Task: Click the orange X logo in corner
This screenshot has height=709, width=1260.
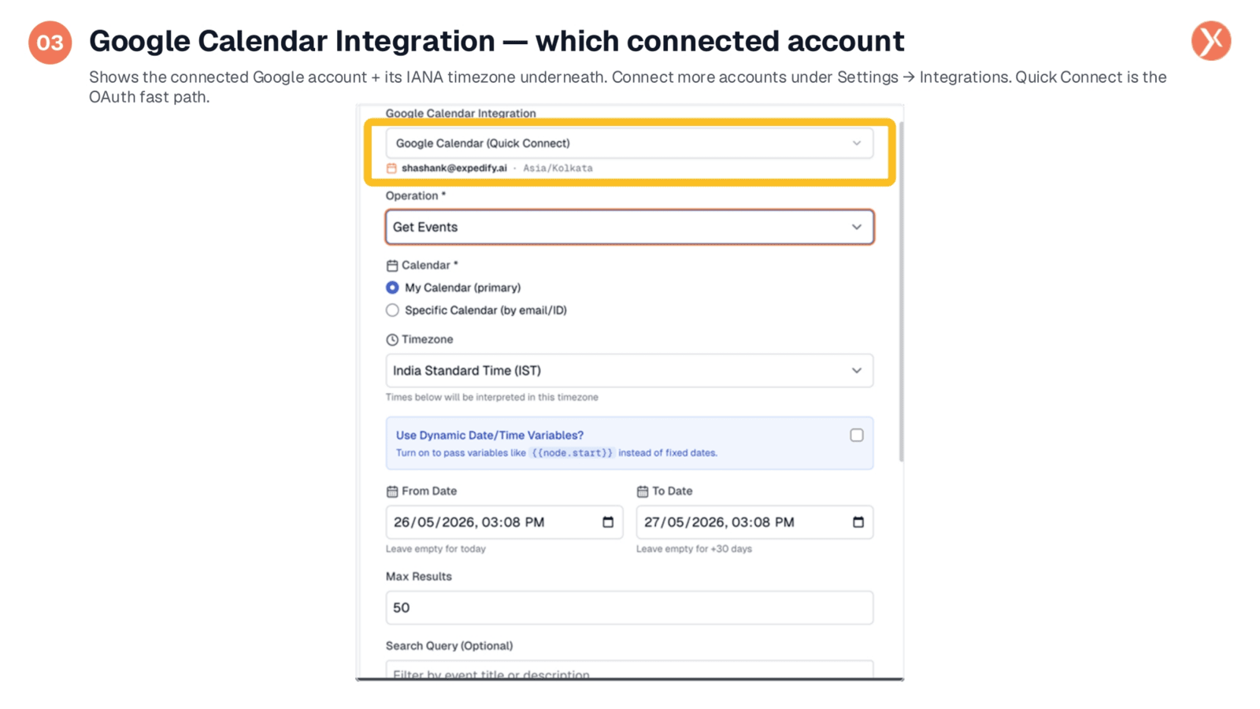Action: (x=1211, y=41)
